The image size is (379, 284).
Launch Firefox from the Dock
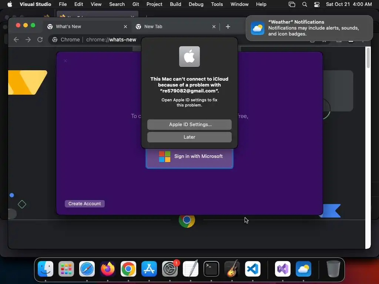108,269
